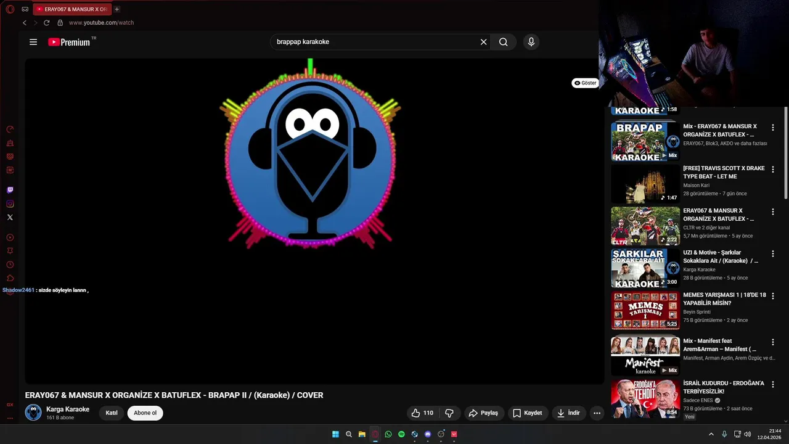Open the Opera main menu logo

coord(10,9)
